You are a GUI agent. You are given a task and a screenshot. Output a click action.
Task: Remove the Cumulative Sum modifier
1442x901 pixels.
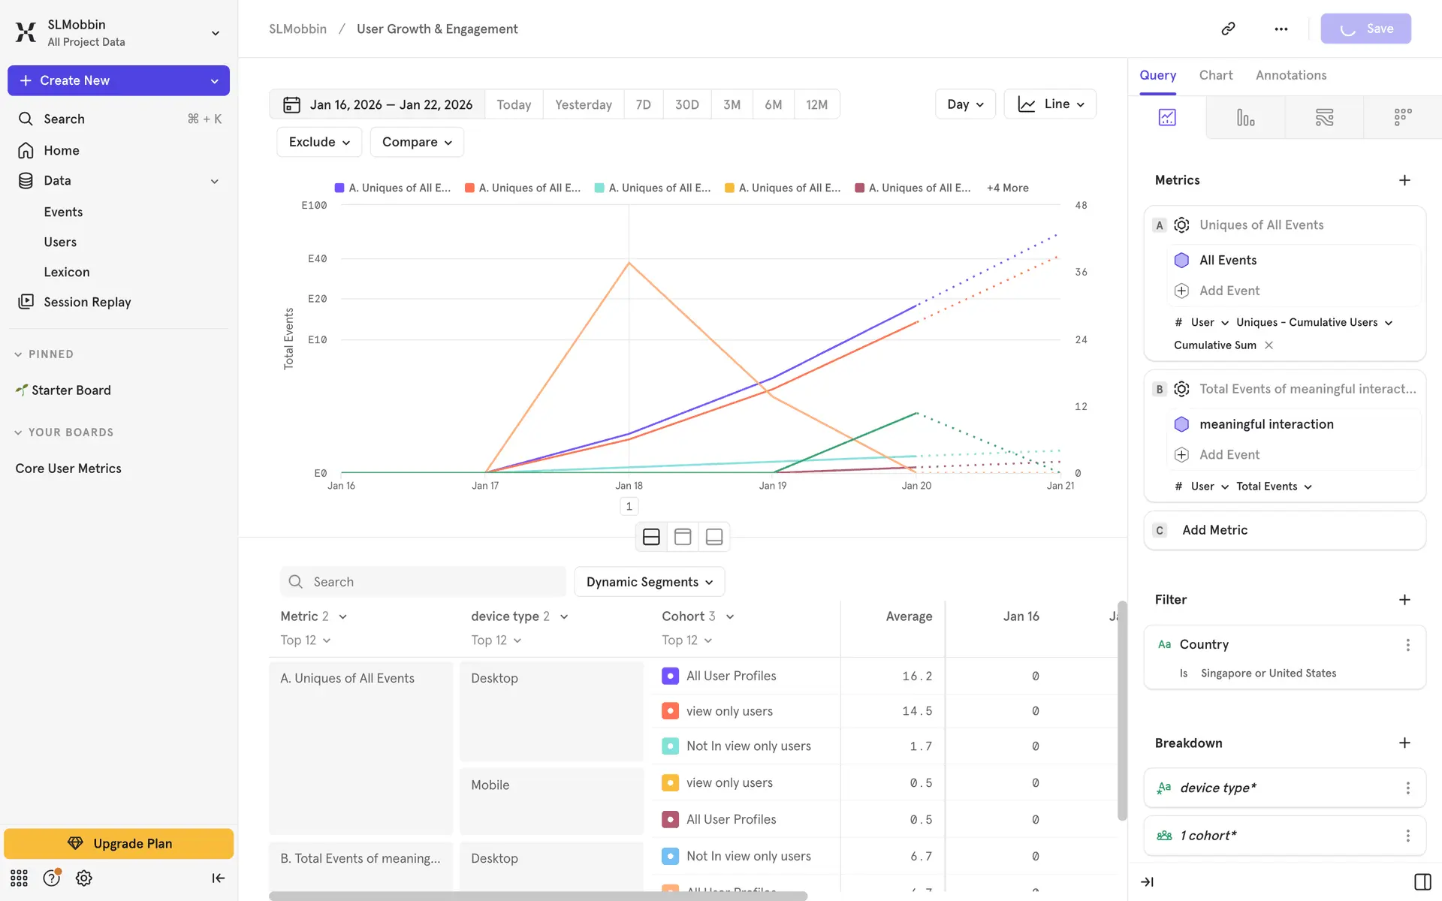1269,345
